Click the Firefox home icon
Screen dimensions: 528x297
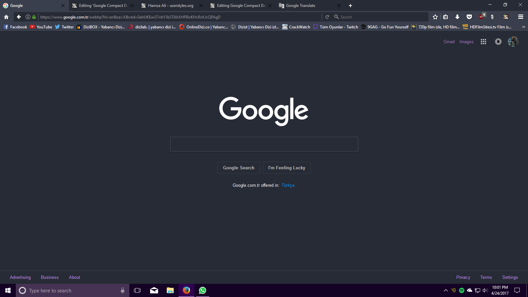(6, 17)
